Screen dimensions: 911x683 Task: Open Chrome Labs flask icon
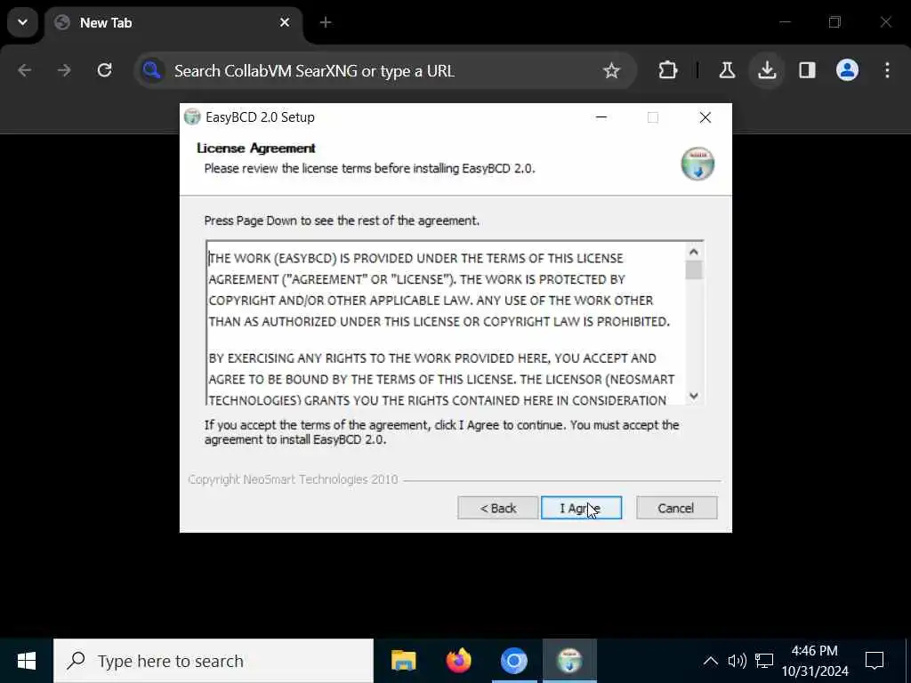pyautogui.click(x=727, y=71)
